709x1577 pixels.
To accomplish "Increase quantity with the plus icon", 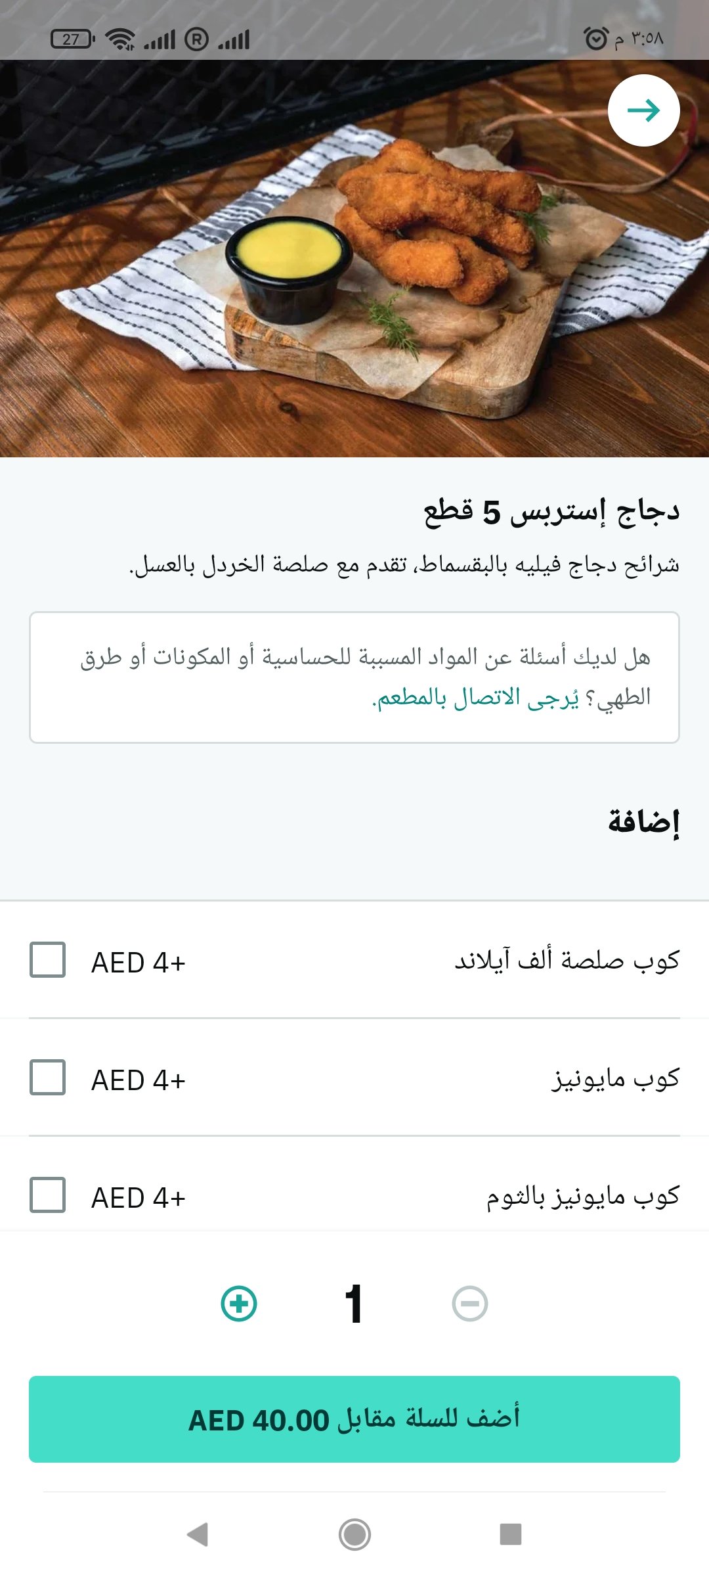I will pos(239,1304).
